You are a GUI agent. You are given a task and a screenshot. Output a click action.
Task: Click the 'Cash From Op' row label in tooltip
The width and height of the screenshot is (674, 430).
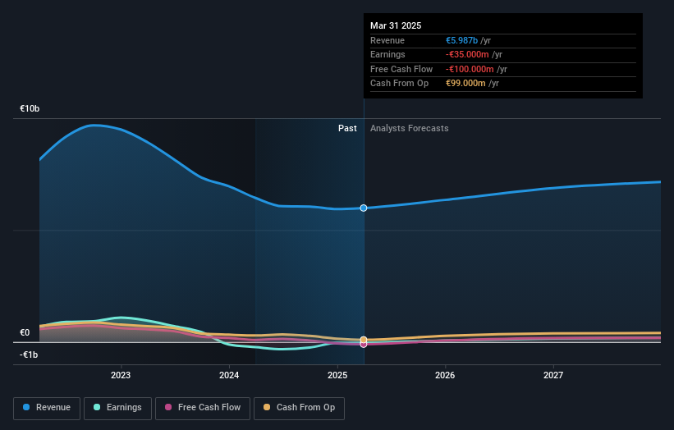tap(399, 84)
